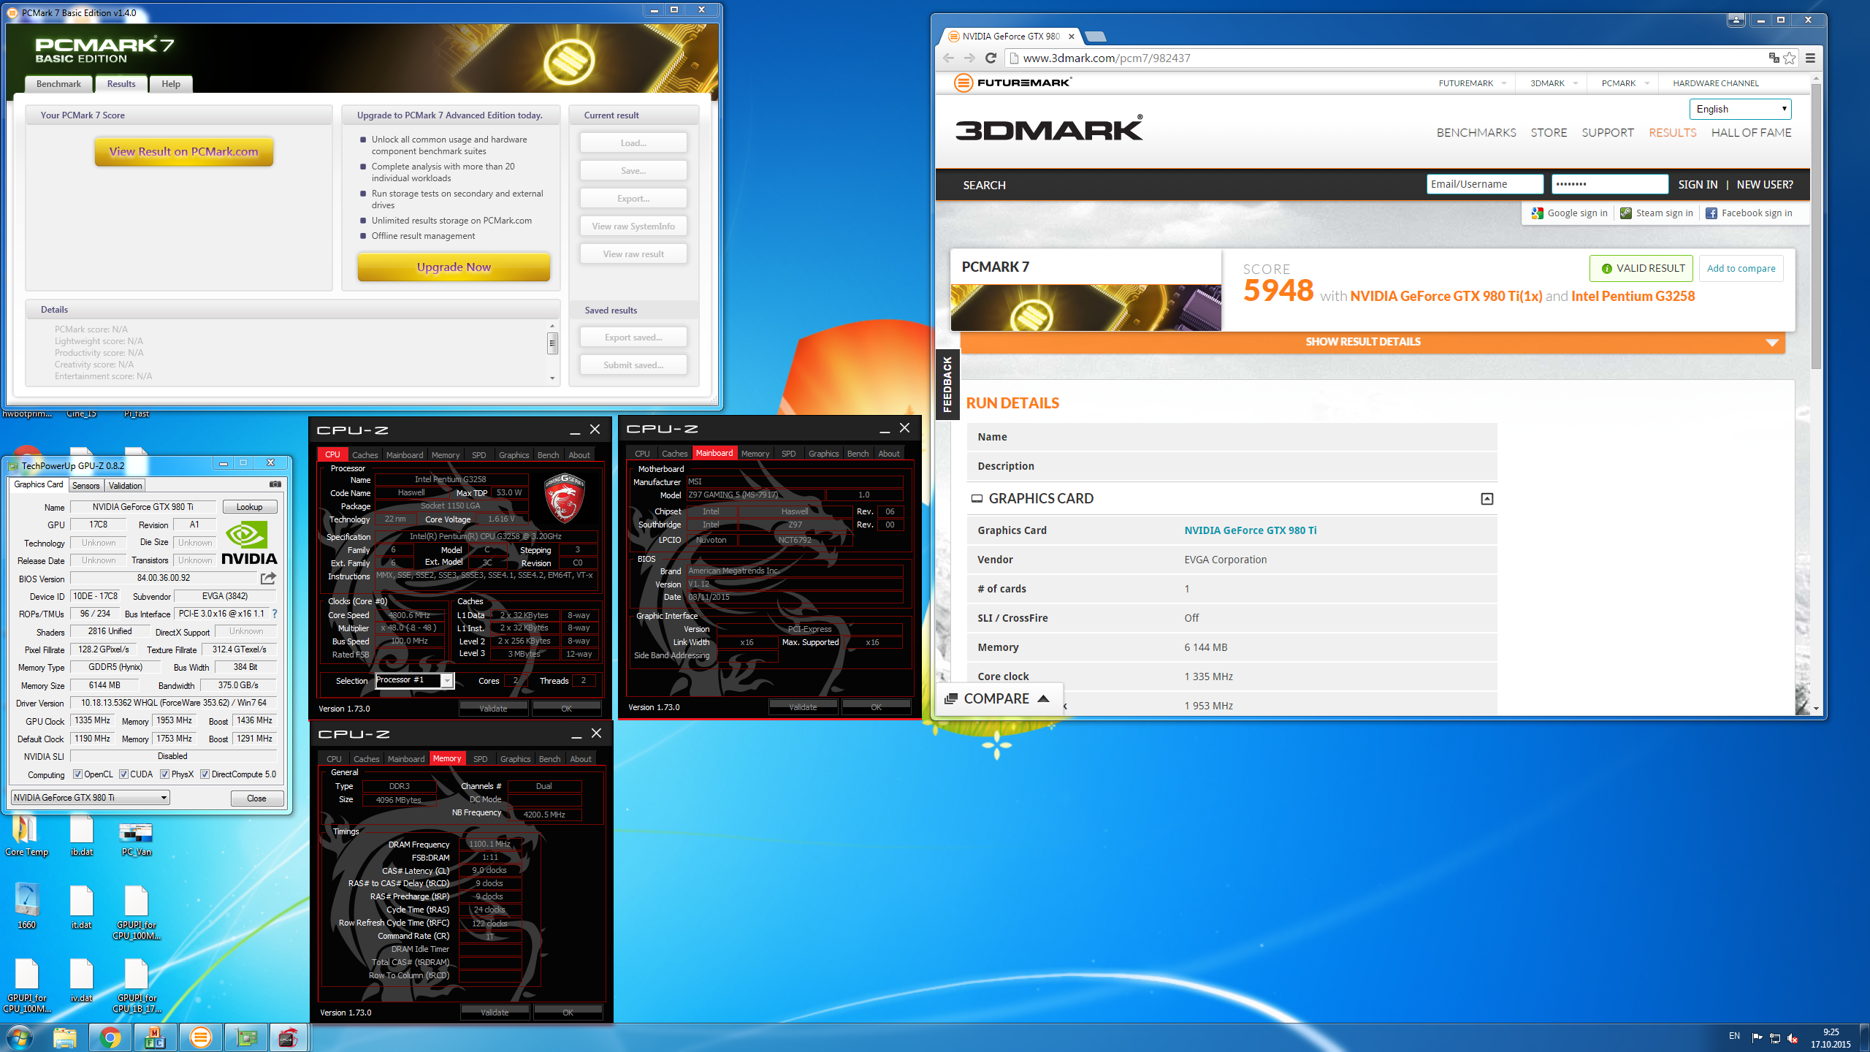Go back with the browser back arrow

[x=948, y=58]
